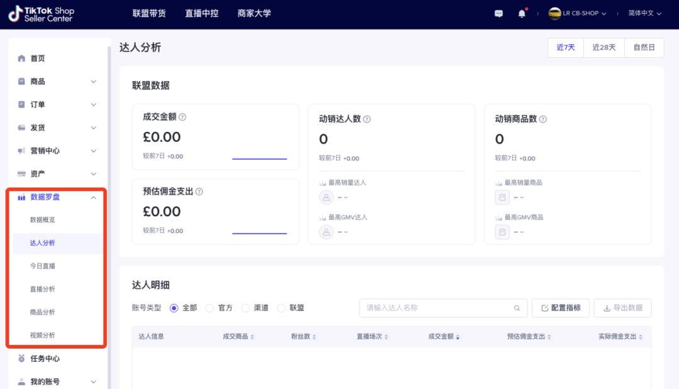Click the 资产 card icon
This screenshot has height=389, width=679.
pyautogui.click(x=21, y=173)
